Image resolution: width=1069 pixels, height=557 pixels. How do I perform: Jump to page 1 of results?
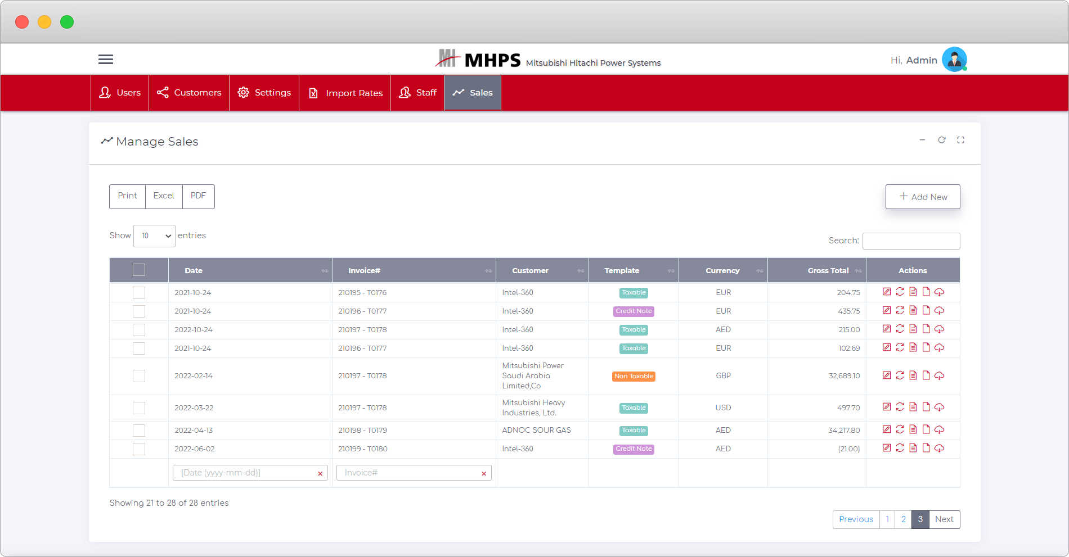pyautogui.click(x=887, y=519)
